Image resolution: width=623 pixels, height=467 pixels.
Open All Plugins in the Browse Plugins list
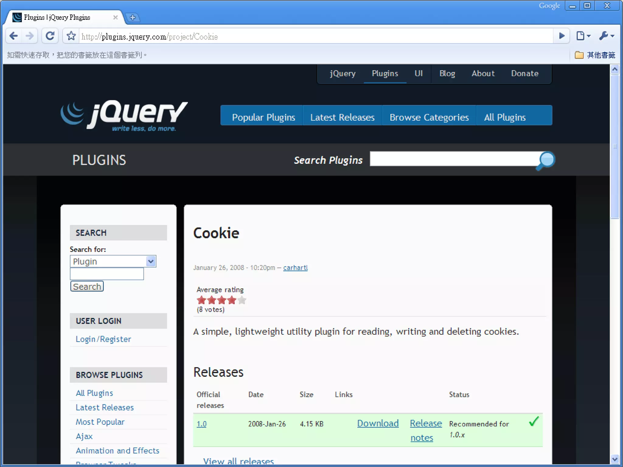coord(94,393)
